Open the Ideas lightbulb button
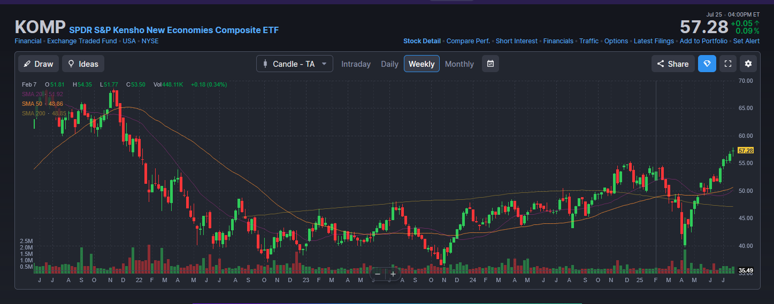 coord(83,64)
